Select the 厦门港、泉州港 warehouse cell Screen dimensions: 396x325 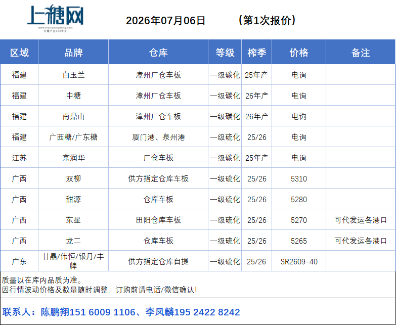coord(158,137)
